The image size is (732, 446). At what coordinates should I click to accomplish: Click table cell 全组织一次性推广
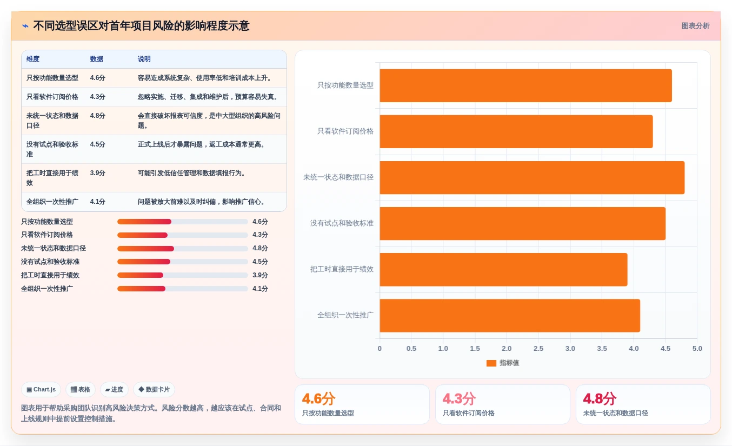tap(52, 202)
